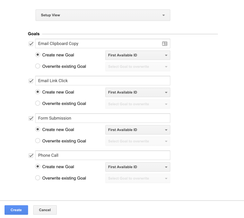This screenshot has height=218, width=244.
Task: Click the Email Link Click name field
Action: tap(103, 80)
